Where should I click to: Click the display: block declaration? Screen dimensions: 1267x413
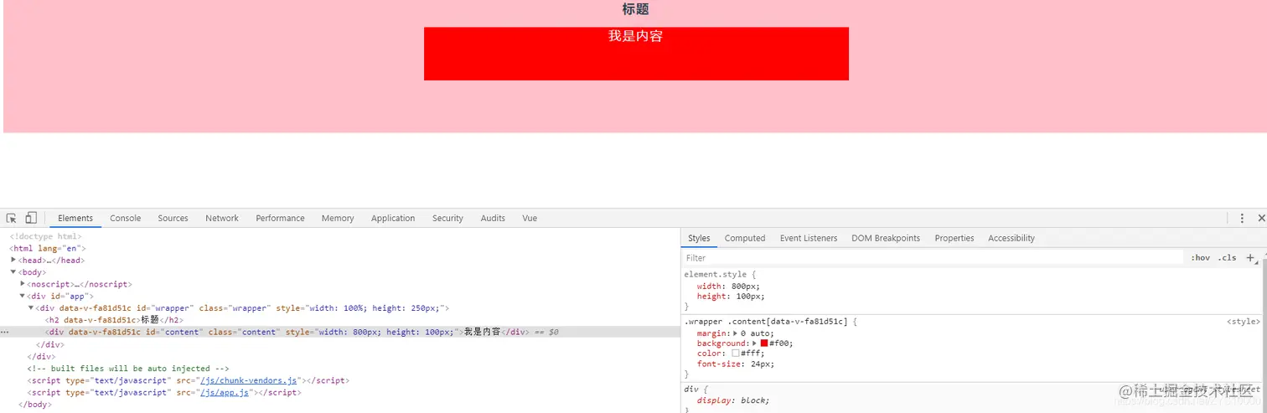(733, 400)
